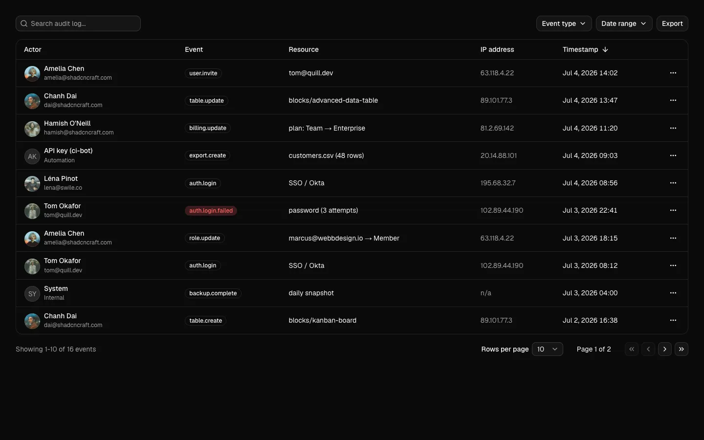Click the Actor column header
Screen dimensions: 704x440
point(33,49)
